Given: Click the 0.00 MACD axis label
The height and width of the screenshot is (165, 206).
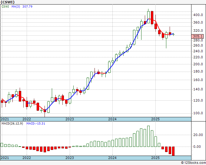Looking at the screenshot, I should coord(198,147).
